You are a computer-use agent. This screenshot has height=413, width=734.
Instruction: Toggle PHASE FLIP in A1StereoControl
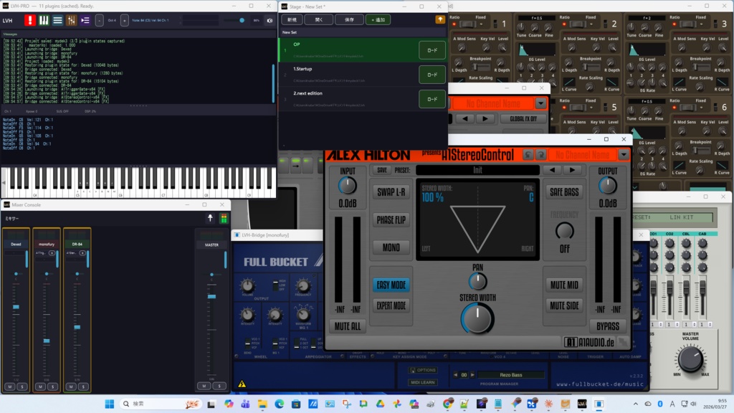pos(391,219)
